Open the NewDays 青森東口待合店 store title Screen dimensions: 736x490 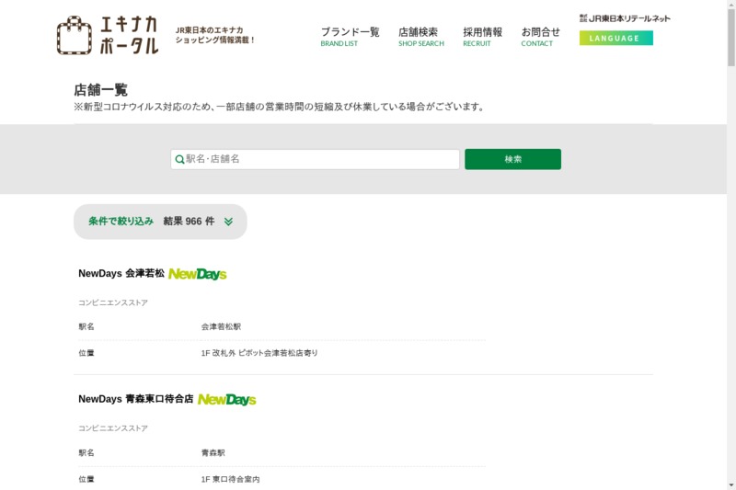pos(135,400)
